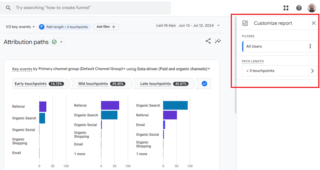
Task: Open the dropdown arrow beside Attribution paths title
Action: click(61, 42)
